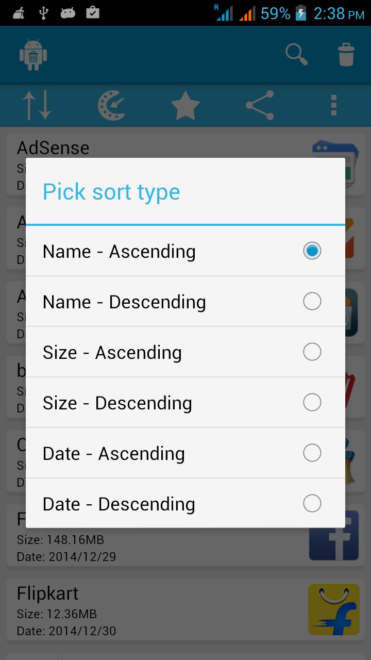The image size is (371, 660).
Task: Tap the Android uninstaller app logo
Action: tap(33, 55)
